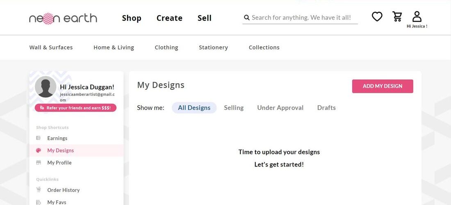451x205 pixels.
Task: Open the wishlist heart icon
Action: tap(377, 16)
